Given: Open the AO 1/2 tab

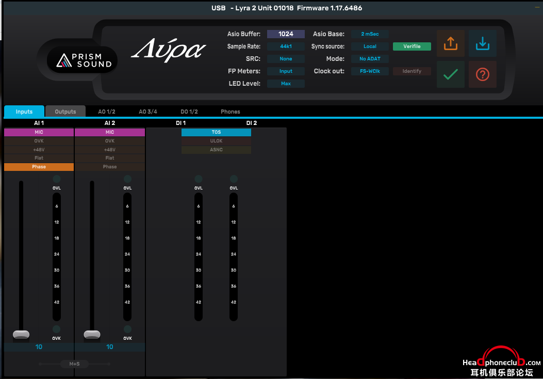Looking at the screenshot, I should 107,112.
